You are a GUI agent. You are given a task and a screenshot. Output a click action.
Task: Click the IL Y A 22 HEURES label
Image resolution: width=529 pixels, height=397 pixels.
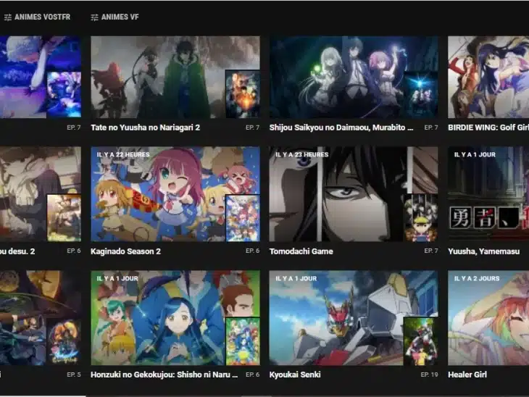point(123,155)
